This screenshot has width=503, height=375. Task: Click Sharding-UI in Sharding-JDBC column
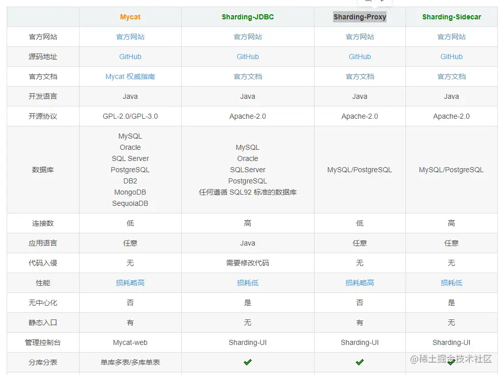(x=248, y=342)
